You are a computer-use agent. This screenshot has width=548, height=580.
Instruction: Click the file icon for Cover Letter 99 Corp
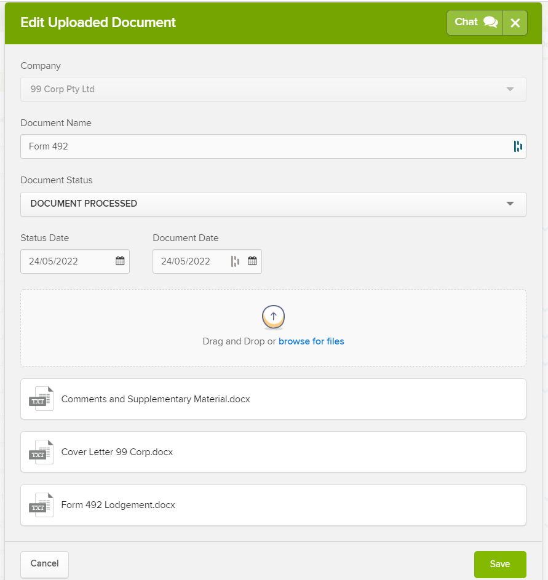(41, 452)
